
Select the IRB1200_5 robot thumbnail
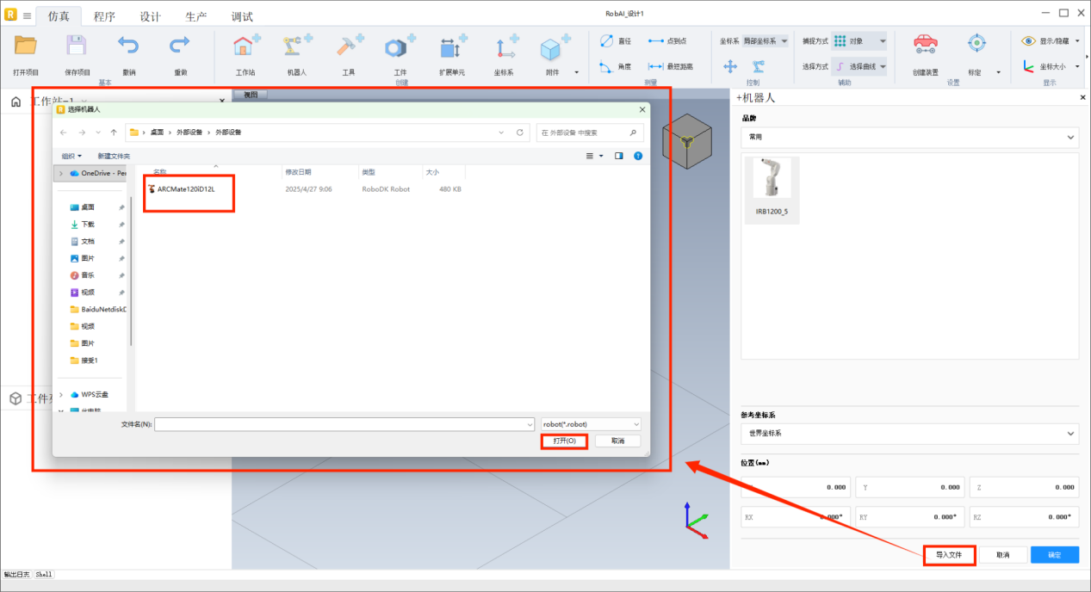click(772, 189)
